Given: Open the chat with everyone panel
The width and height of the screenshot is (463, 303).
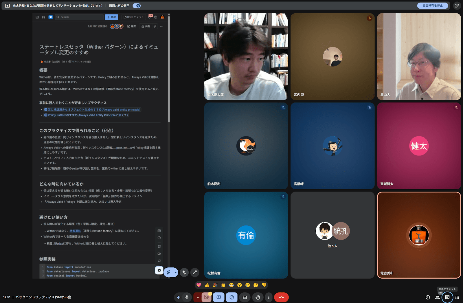Looking at the screenshot, I should tap(447, 297).
